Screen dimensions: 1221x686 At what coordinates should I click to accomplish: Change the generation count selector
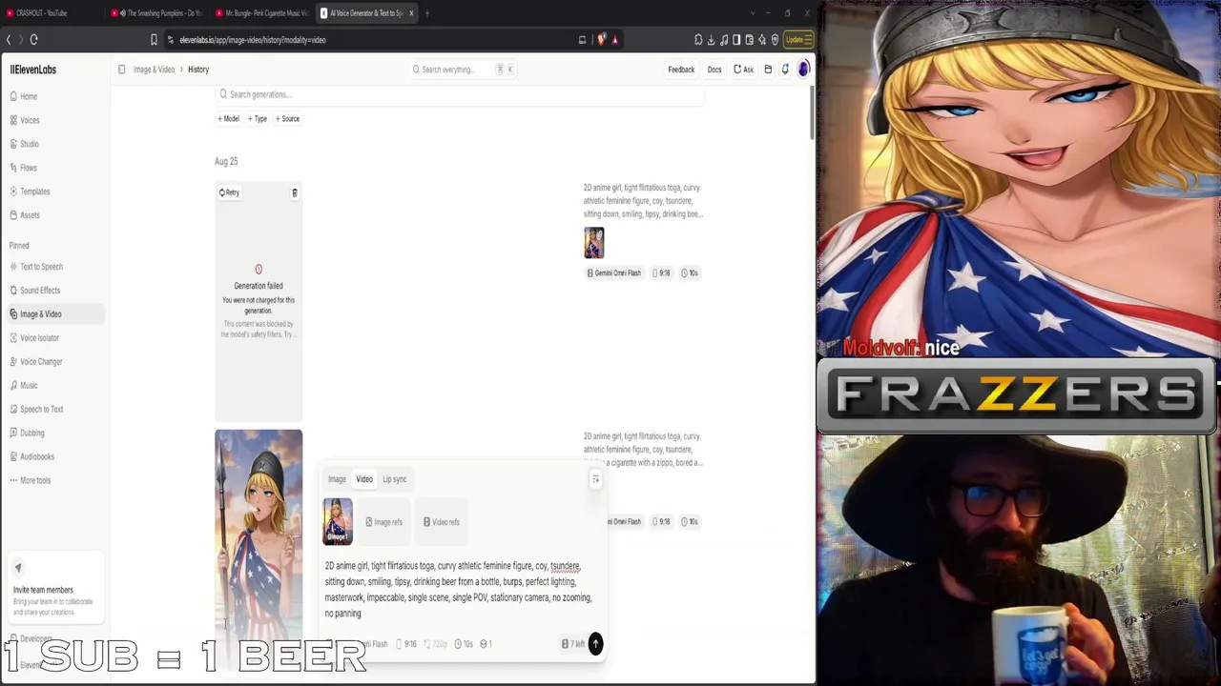486,644
